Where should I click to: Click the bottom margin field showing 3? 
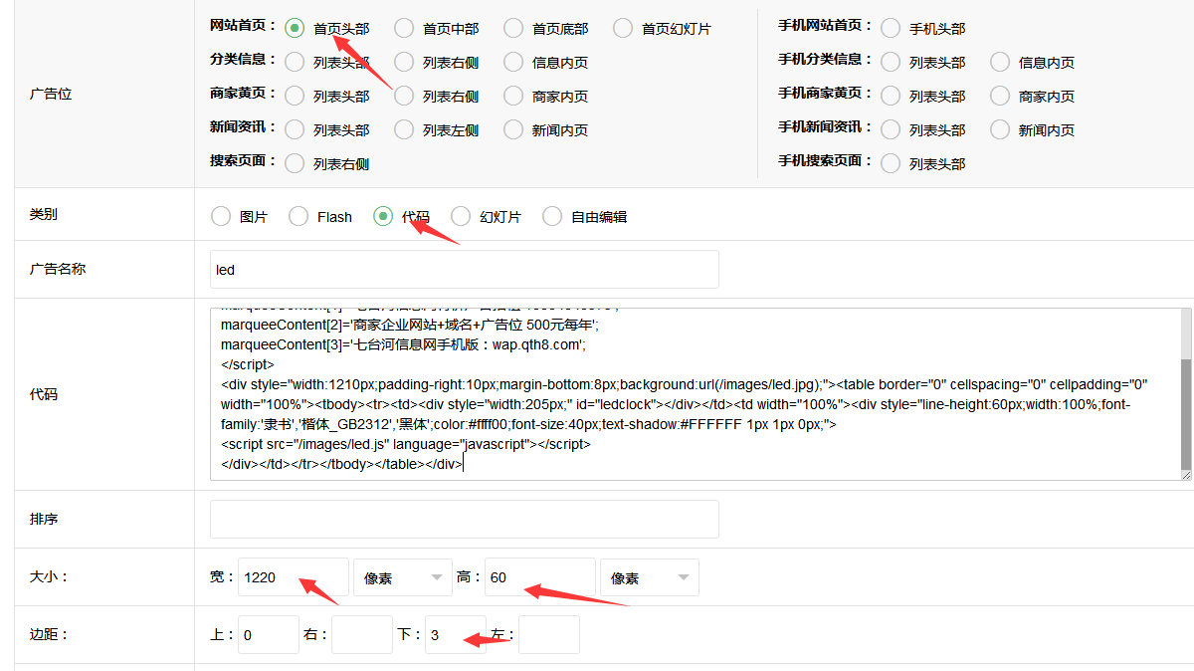click(x=455, y=635)
